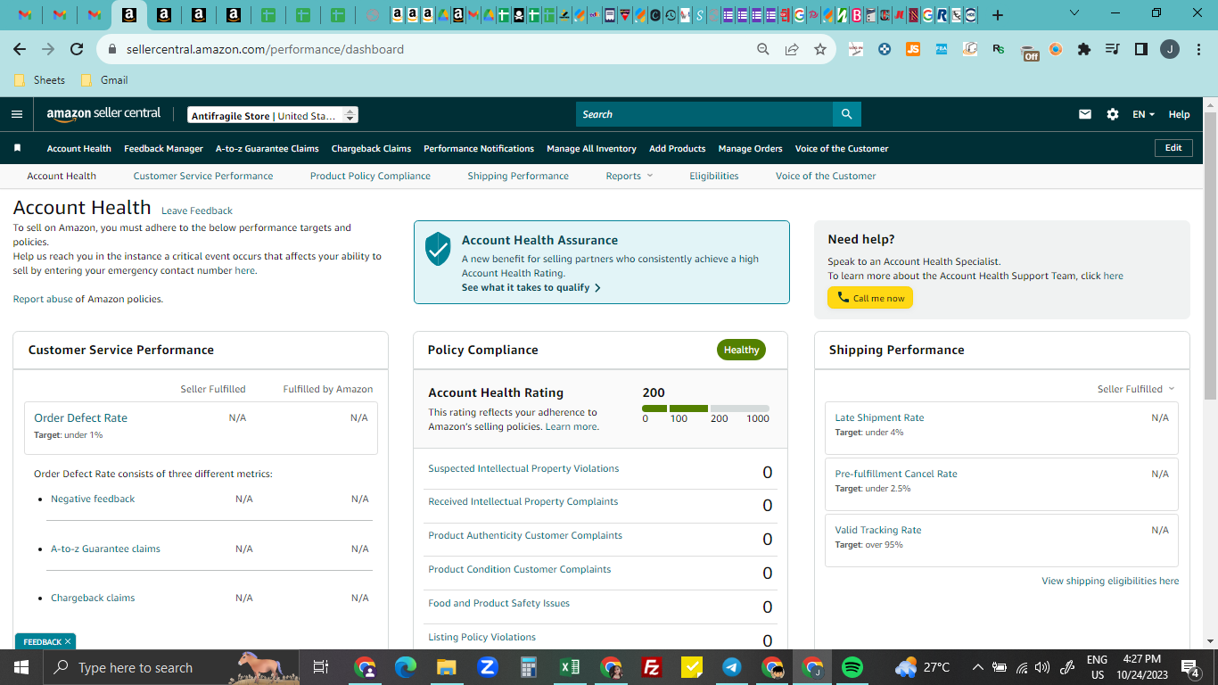The width and height of the screenshot is (1218, 685).
Task: Open the Antifragile Store account switcher
Action: 273,115
